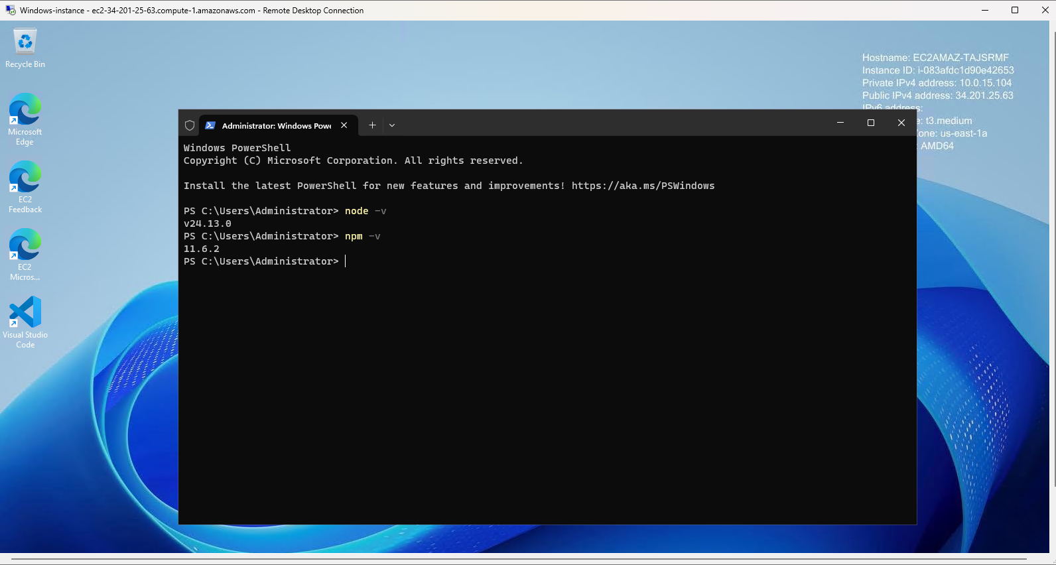Viewport: 1056px width, 565px height.
Task: Click the '11.6.2' version output
Action: pos(202,249)
